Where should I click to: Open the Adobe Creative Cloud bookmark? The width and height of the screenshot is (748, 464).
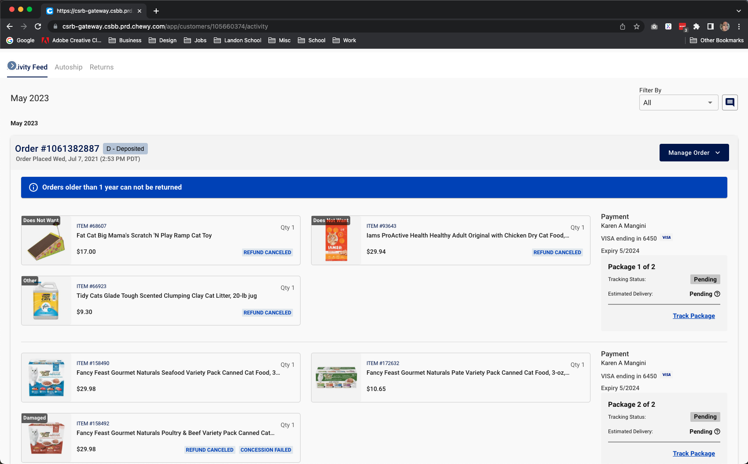tap(71, 40)
